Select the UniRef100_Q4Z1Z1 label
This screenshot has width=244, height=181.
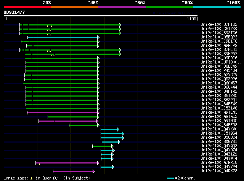219,154
